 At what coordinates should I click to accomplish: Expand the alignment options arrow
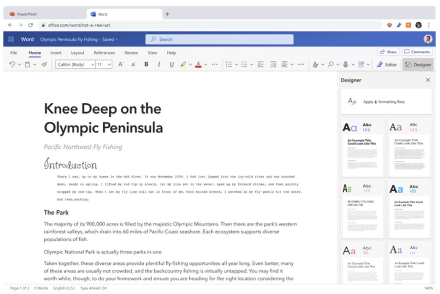[292, 65]
